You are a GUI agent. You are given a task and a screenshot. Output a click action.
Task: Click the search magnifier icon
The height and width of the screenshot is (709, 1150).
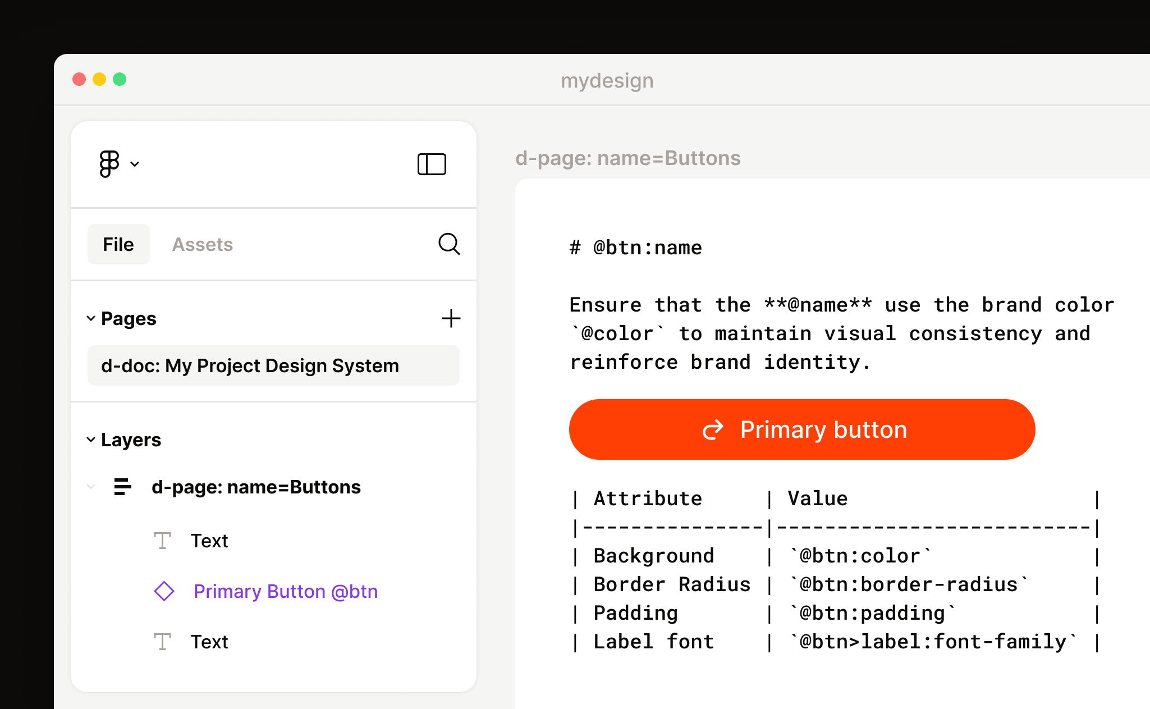[449, 244]
